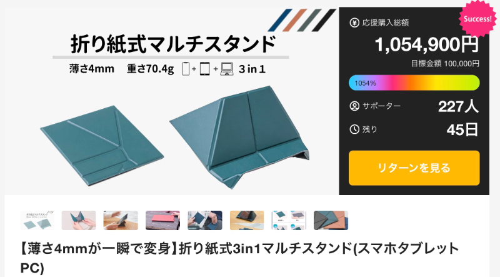Select the thumbnail with navy stand in hand
Image resolution: width=500 pixels, height=277 pixels.
[x=205, y=220]
